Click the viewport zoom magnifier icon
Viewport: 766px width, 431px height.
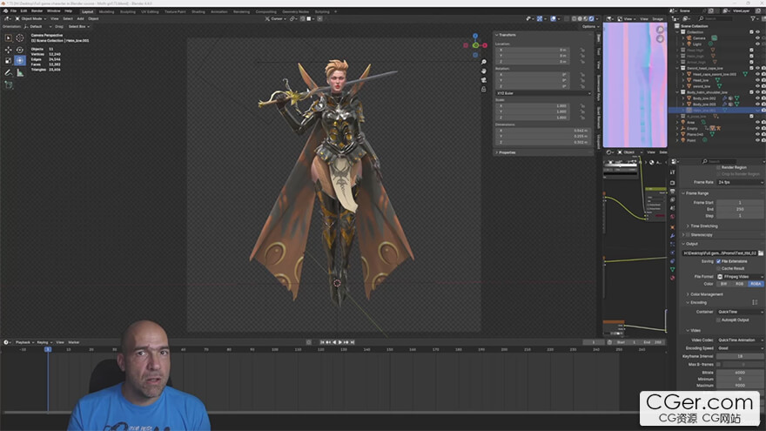click(484, 62)
